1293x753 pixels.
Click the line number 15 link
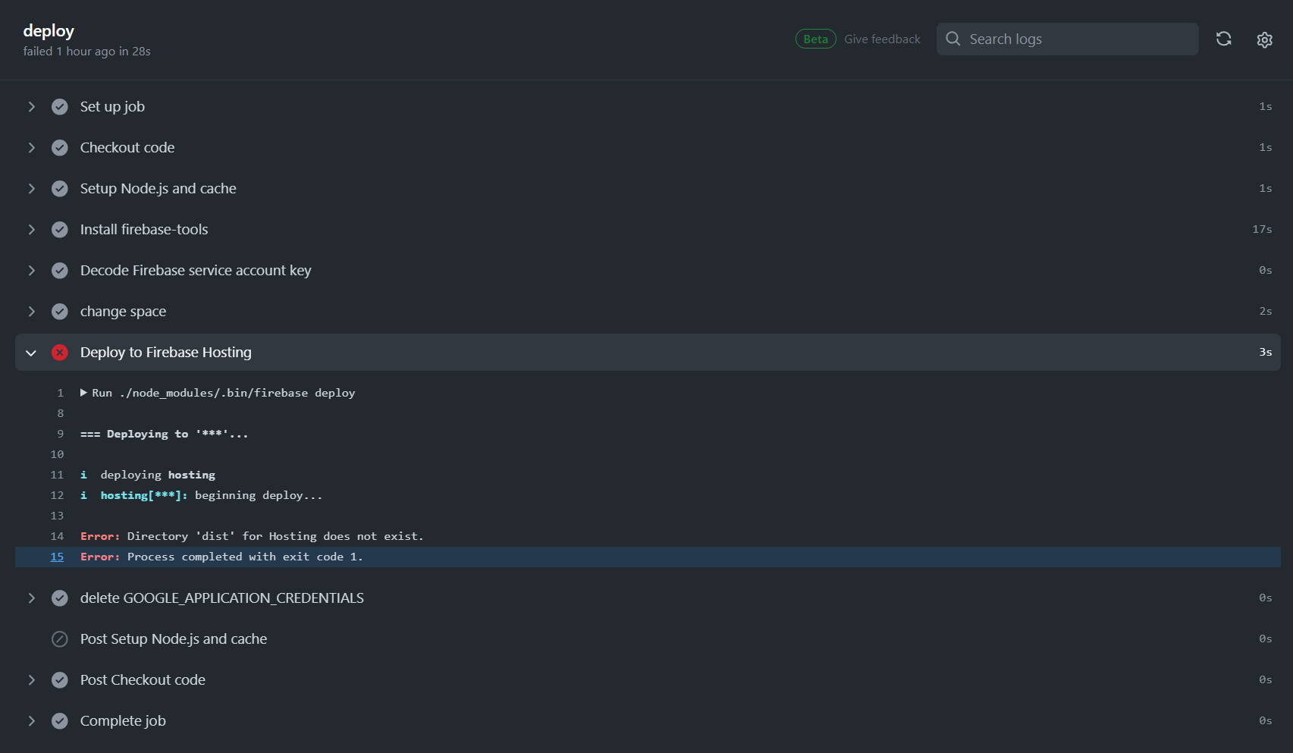click(57, 557)
